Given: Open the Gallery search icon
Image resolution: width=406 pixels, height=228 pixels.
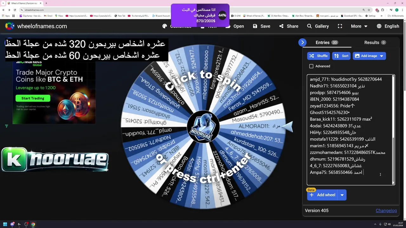Looking at the screenshot, I should pos(310,26).
